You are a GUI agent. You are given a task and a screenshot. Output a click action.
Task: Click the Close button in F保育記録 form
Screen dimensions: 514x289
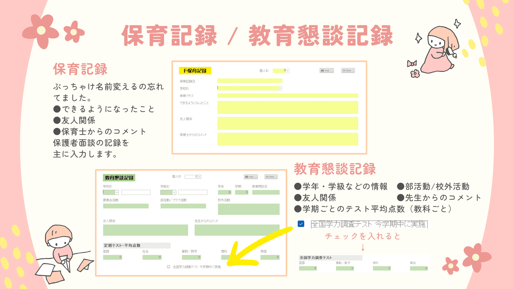pos(348,71)
